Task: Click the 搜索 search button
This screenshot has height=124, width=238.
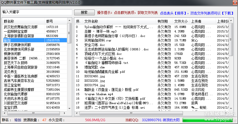Action: click(84, 13)
